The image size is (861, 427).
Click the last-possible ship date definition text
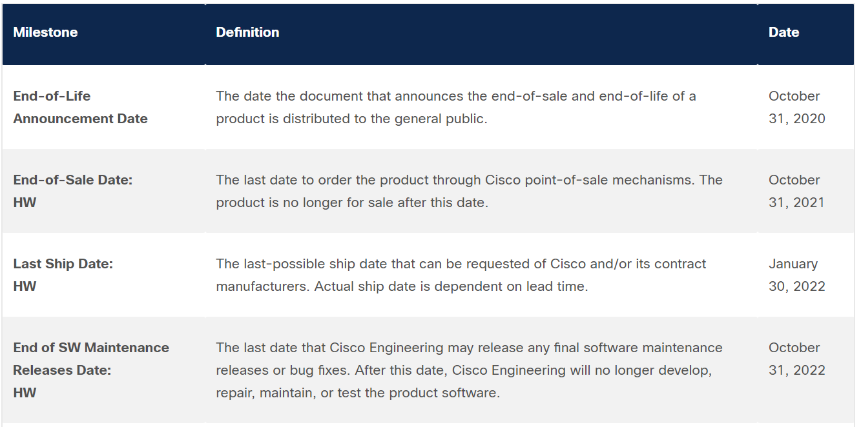[x=461, y=275]
